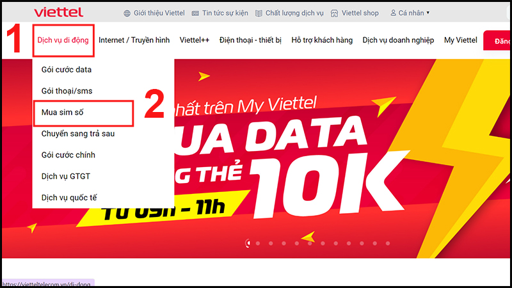Screen dimensions: 512x288
Task: Choose Chuyển sang trả sau entry
Action: [x=78, y=134]
